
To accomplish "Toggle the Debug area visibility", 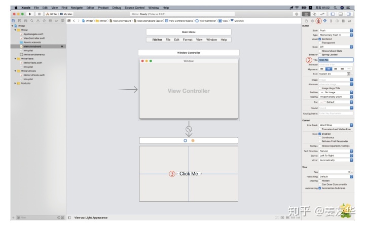I will click(x=341, y=14).
